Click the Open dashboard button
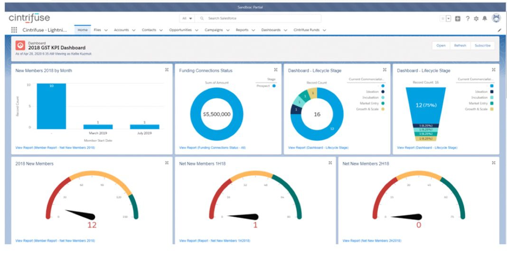This screenshot has width=507, height=257. point(441,46)
